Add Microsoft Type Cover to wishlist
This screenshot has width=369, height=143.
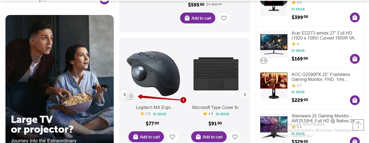pyautogui.click(x=235, y=137)
